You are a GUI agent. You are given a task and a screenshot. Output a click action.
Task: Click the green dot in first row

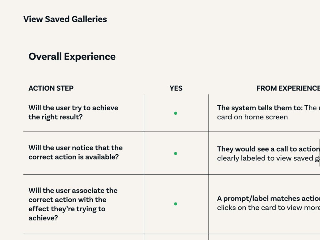(176, 113)
